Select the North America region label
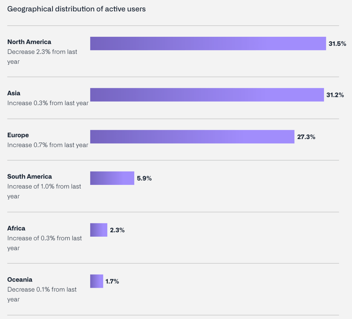The image size is (352, 319). [x=29, y=42]
